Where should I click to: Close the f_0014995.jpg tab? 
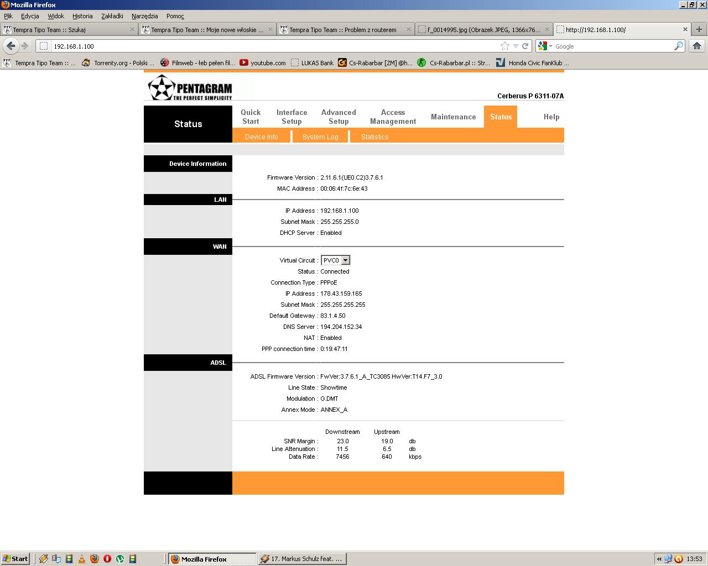547,29
